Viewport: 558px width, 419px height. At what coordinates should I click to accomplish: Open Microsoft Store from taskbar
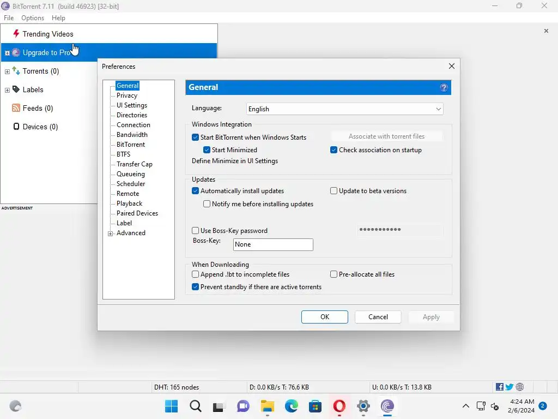(x=315, y=406)
